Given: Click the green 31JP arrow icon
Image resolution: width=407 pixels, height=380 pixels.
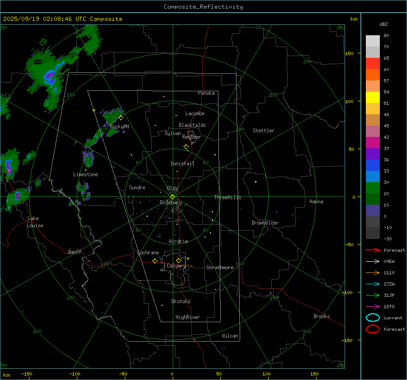Looking at the screenshot, I should pos(372,295).
